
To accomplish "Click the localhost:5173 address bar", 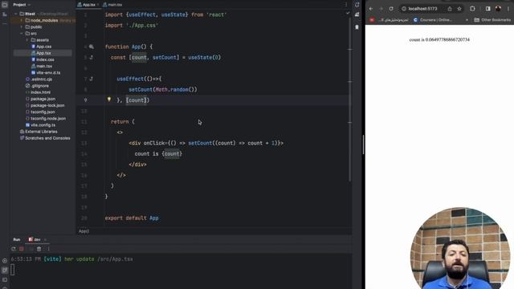I will point(422,9).
